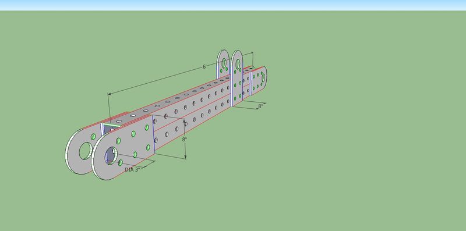
Task: Click the blue sky strip at top
Action: [x=233, y=5]
